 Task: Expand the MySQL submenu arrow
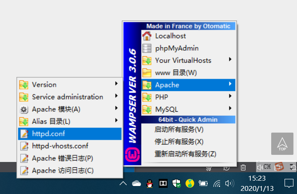pyautogui.click(x=230, y=108)
